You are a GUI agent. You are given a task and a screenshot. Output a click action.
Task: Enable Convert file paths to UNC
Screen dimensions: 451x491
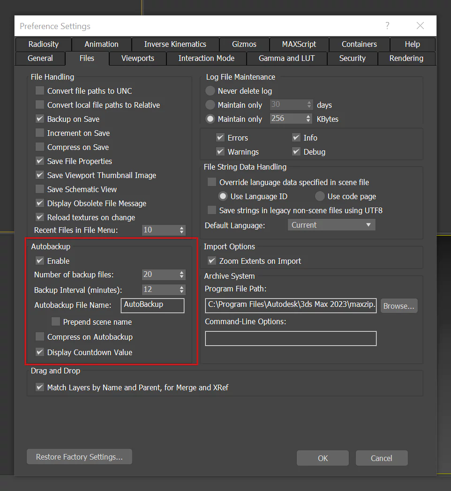coord(40,91)
